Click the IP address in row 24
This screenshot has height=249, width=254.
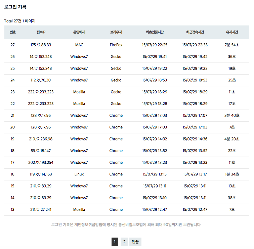pos(41,80)
